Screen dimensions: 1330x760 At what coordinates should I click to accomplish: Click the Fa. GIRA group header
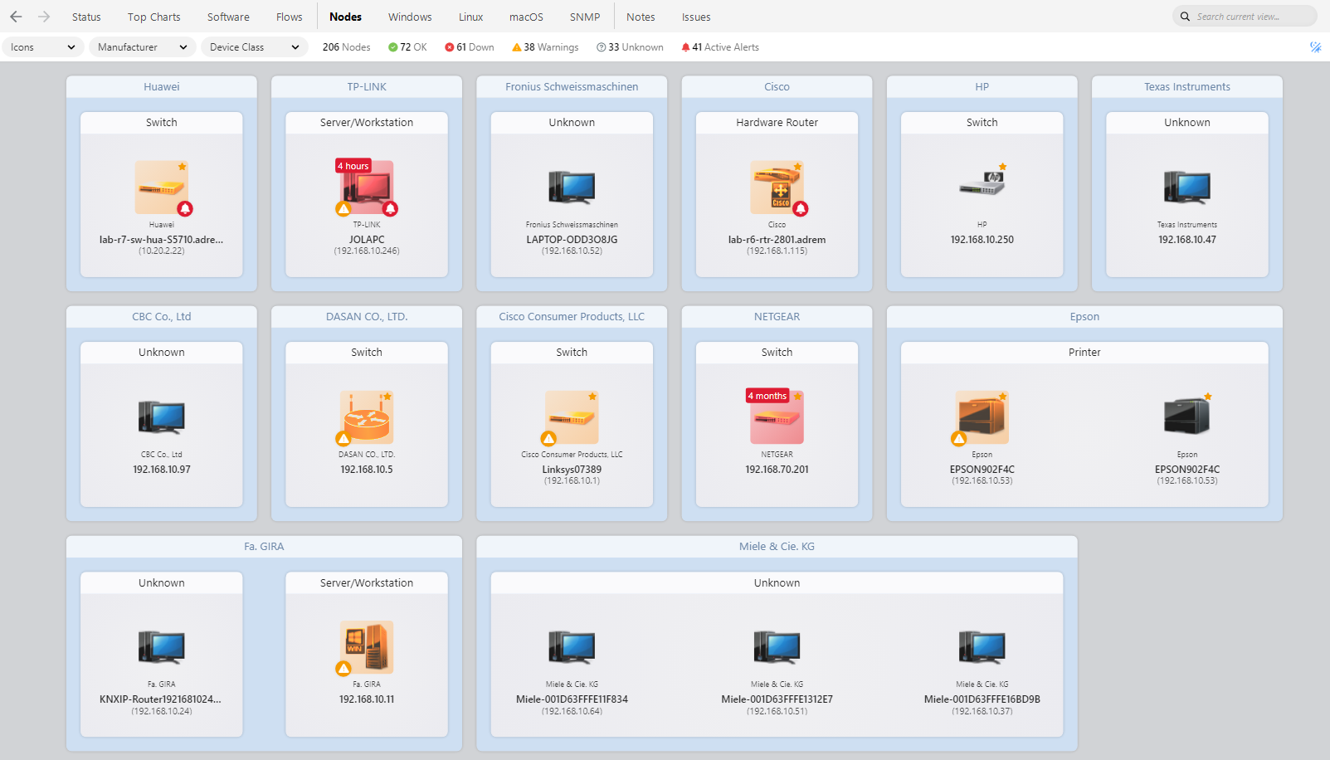264,546
